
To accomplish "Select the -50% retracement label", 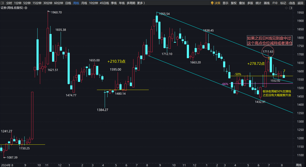I will click(238, 74).
